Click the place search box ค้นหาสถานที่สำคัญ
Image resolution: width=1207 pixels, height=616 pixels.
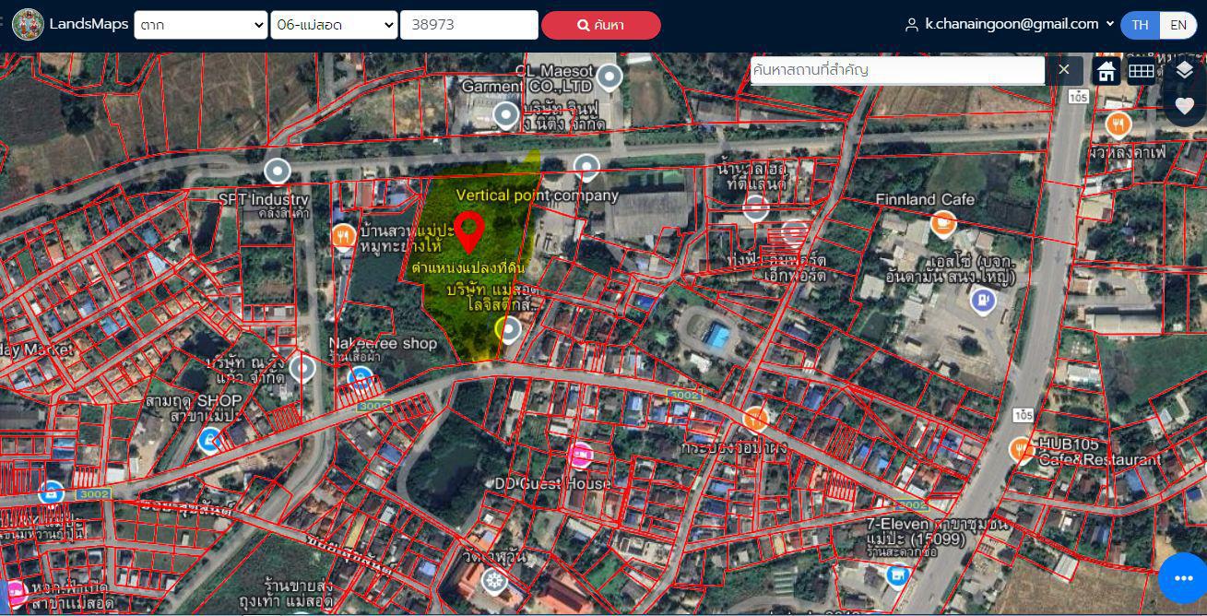(896, 70)
